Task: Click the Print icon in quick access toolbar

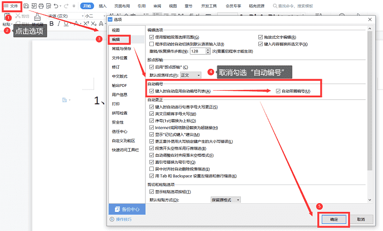Action: point(41,6)
